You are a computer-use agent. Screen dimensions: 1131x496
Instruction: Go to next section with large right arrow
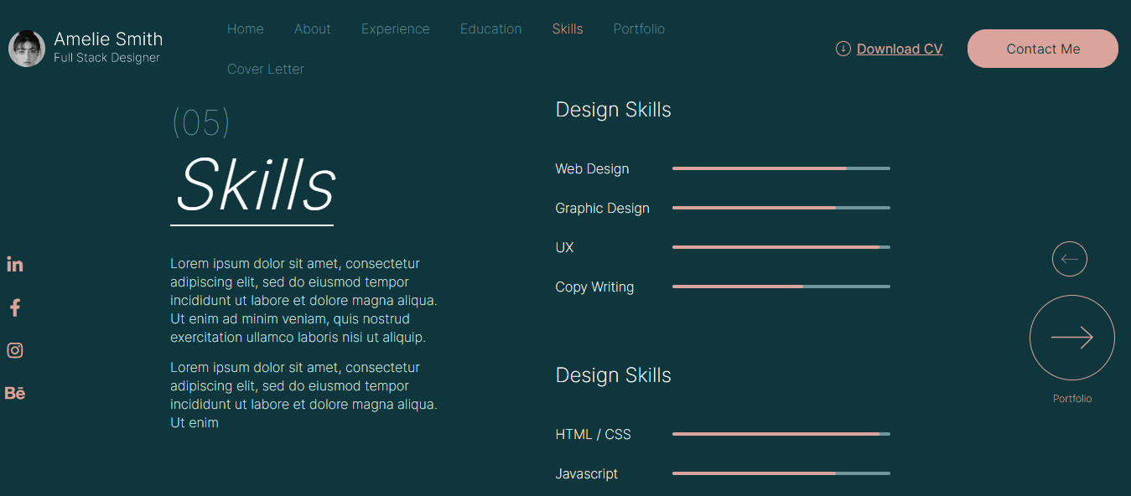point(1072,338)
